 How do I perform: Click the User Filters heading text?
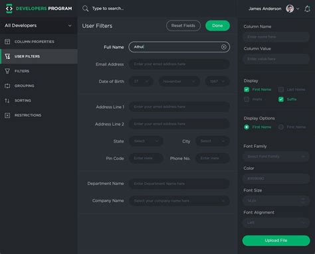(97, 26)
